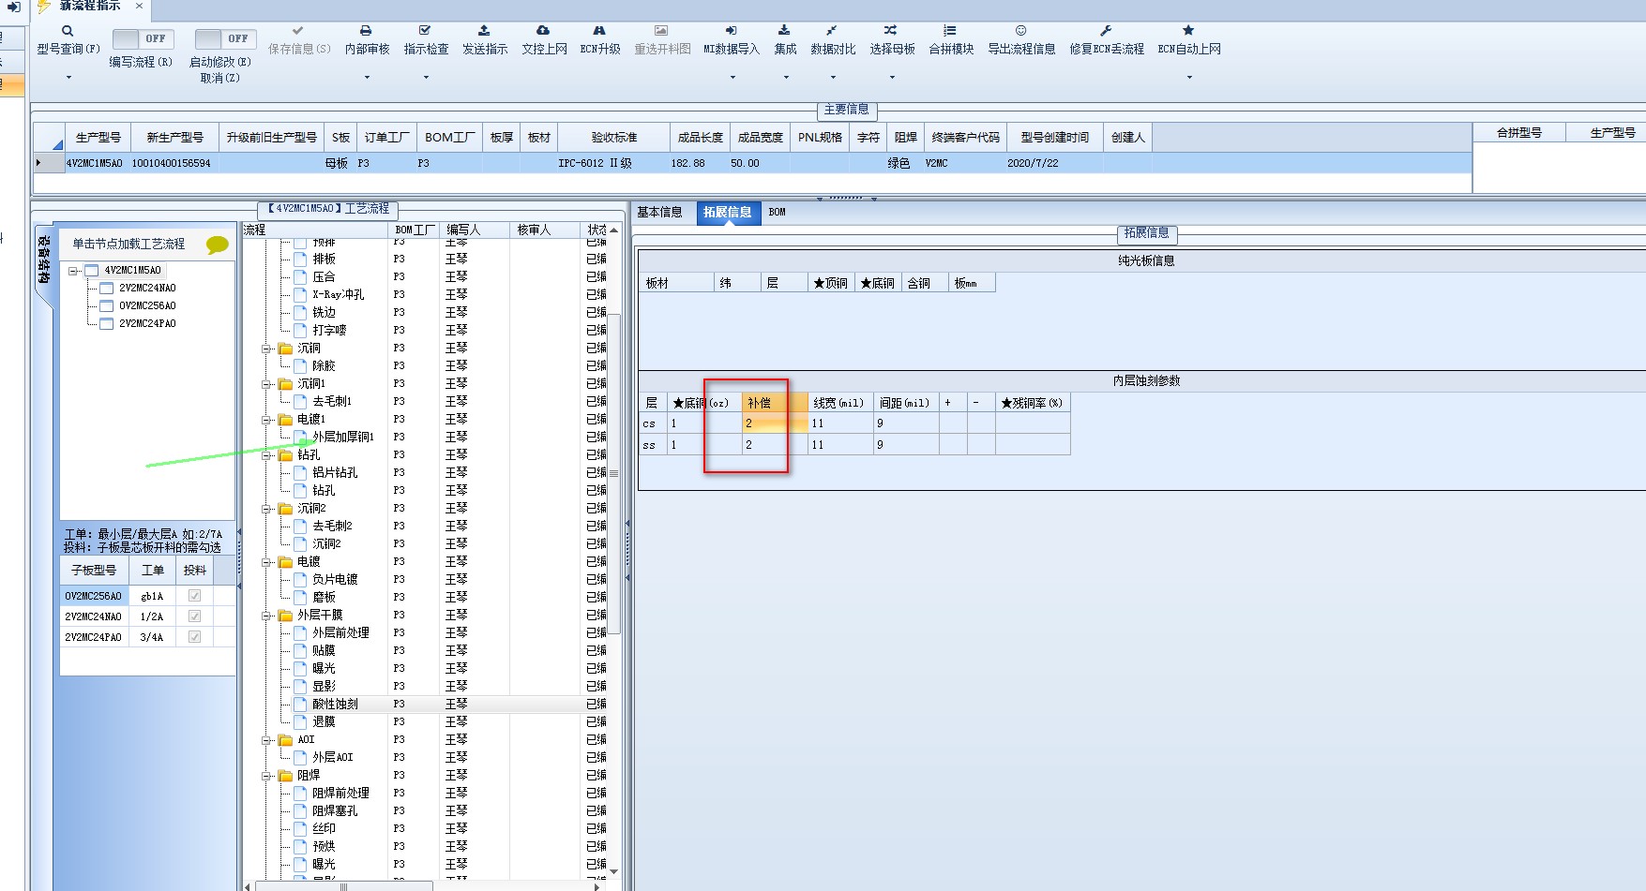
Task: Click the 验收标准 column header
Action: (x=613, y=138)
